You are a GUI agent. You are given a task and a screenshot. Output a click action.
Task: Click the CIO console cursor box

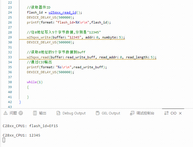(x=4, y=140)
